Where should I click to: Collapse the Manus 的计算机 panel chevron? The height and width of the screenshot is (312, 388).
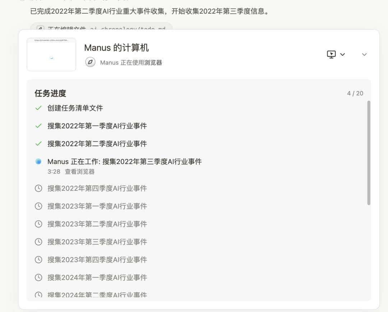coord(364,54)
